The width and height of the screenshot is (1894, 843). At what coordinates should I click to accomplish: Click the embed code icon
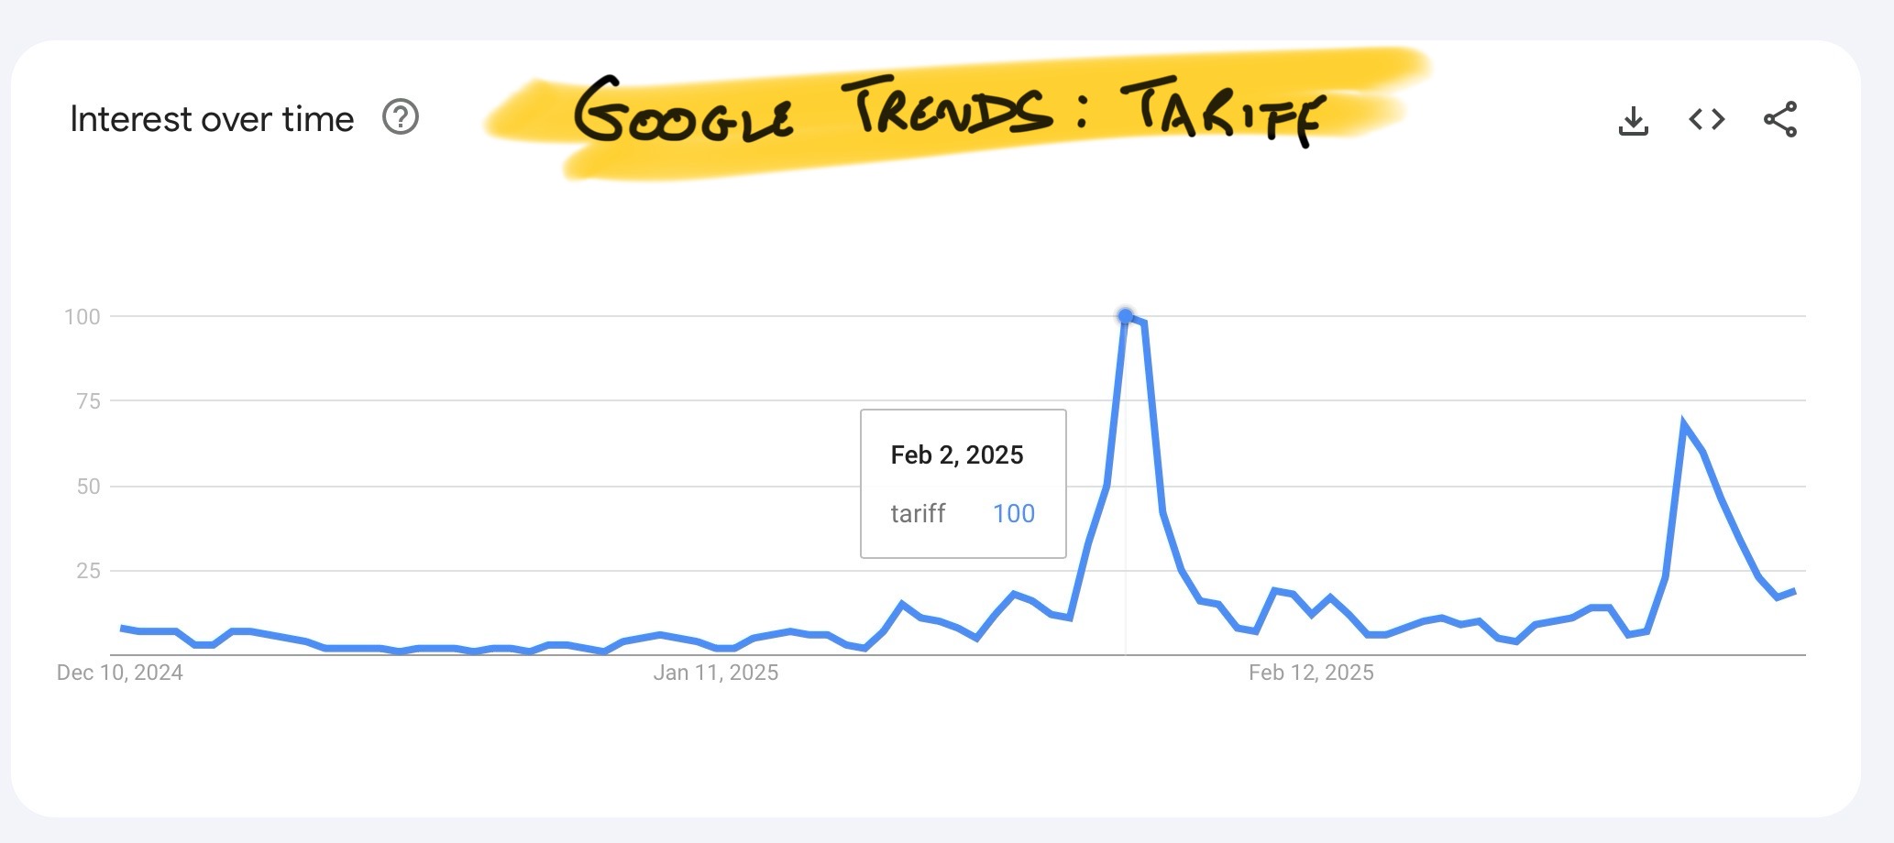[x=1706, y=119]
